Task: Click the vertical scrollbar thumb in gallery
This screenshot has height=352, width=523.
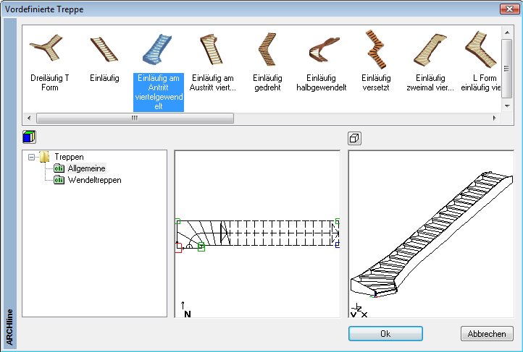Action: point(507,69)
